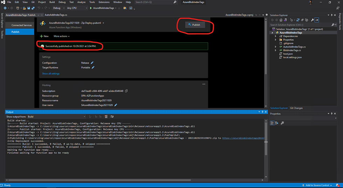Edit User name pencil icon

[116, 105]
